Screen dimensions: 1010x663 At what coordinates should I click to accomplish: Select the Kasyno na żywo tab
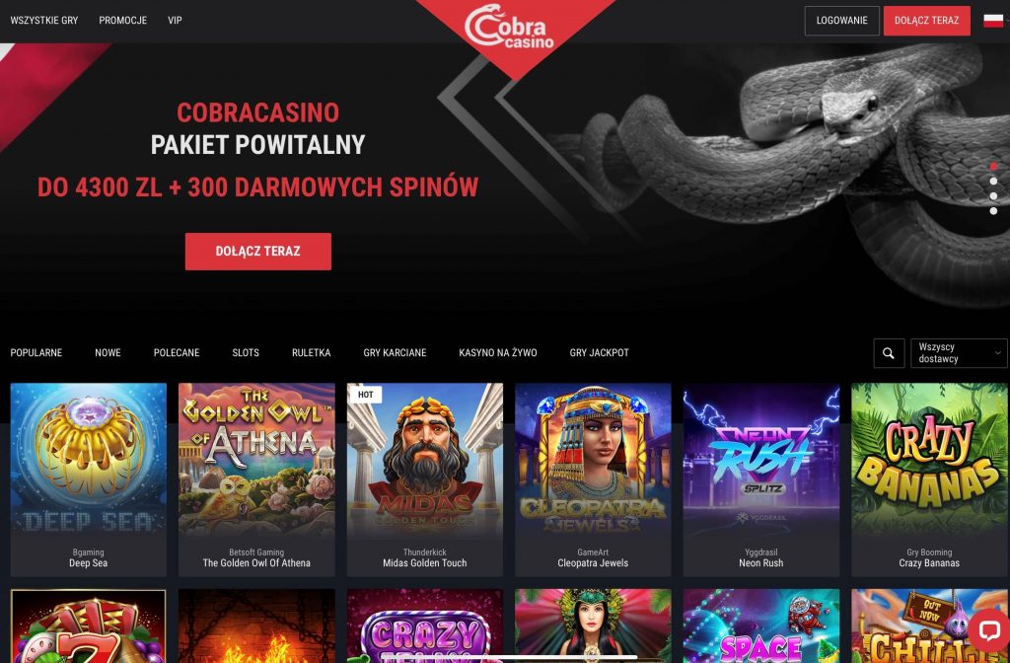pos(498,353)
